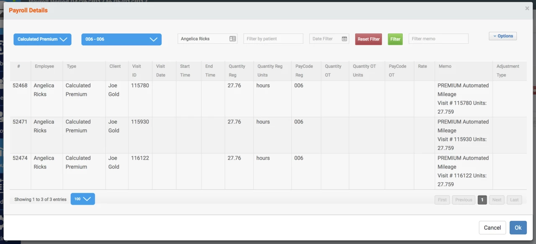Go to page 1 in pagination
Viewport: 536px width, 244px height.
coord(482,200)
